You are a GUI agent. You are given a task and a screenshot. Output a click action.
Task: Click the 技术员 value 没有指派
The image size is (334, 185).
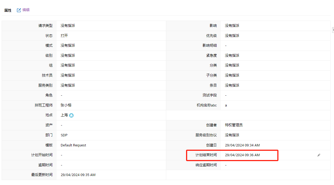coord(68,75)
